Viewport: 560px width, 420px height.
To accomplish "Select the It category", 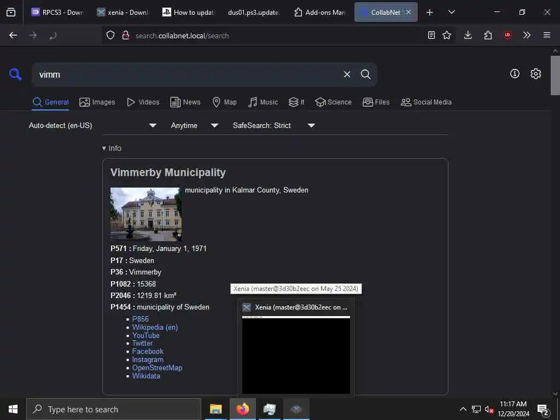I will point(296,102).
